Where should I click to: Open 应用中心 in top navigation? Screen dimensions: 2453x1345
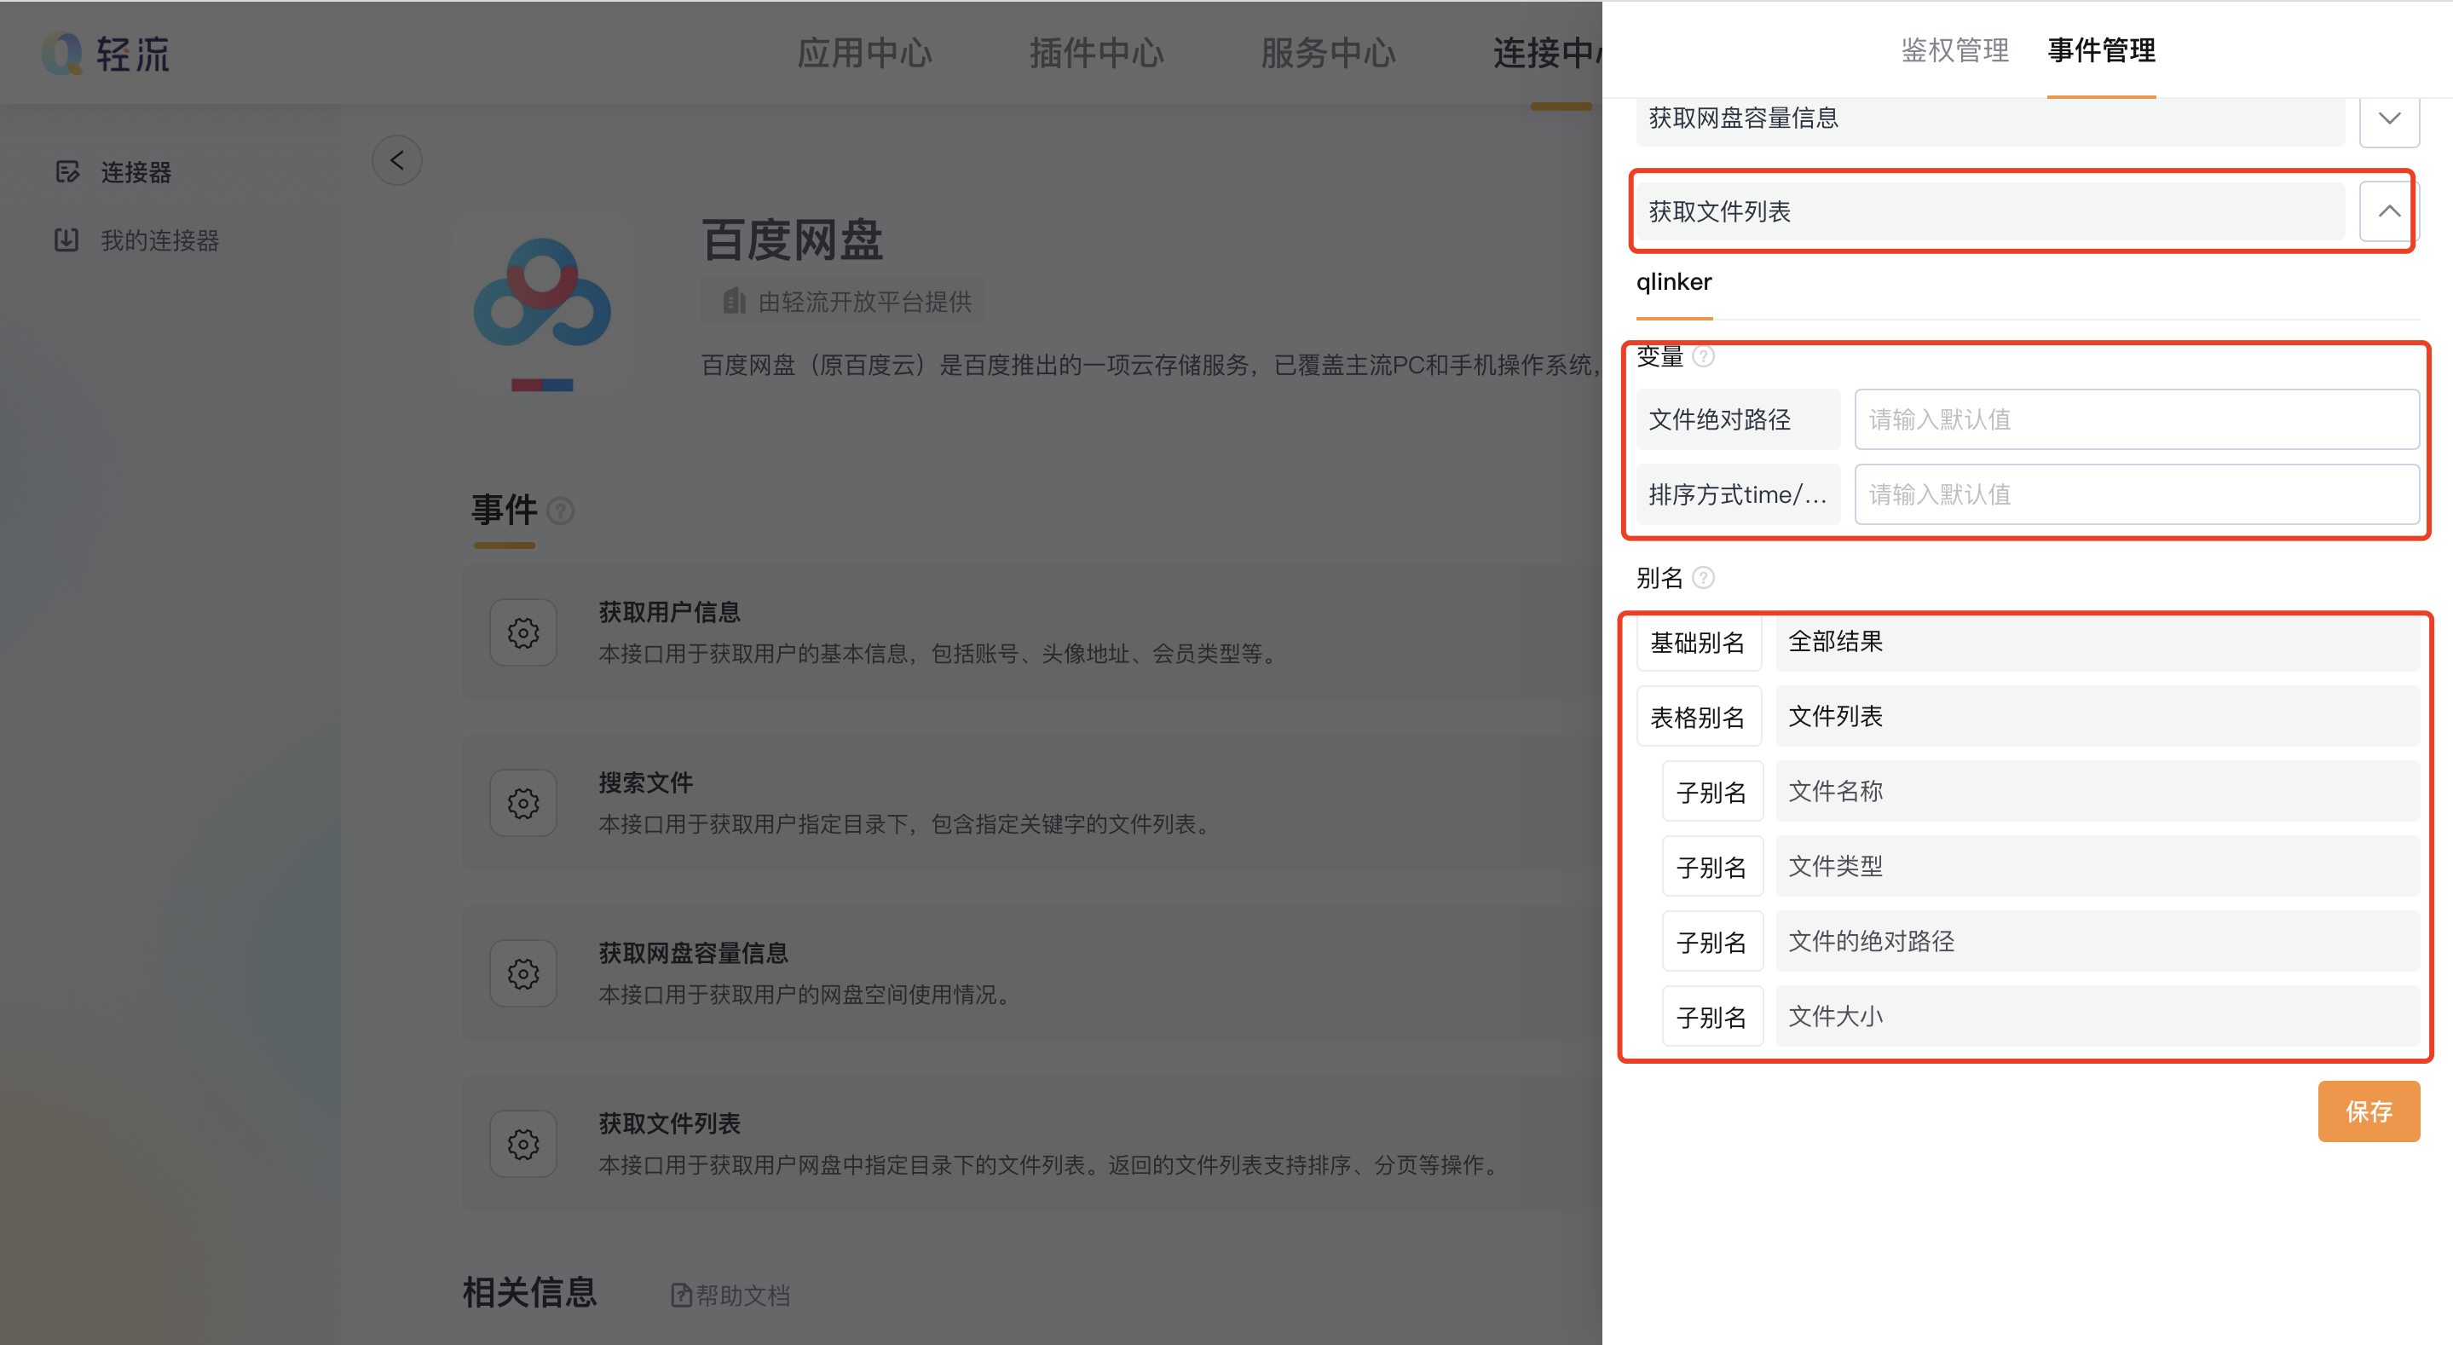pyautogui.click(x=863, y=54)
